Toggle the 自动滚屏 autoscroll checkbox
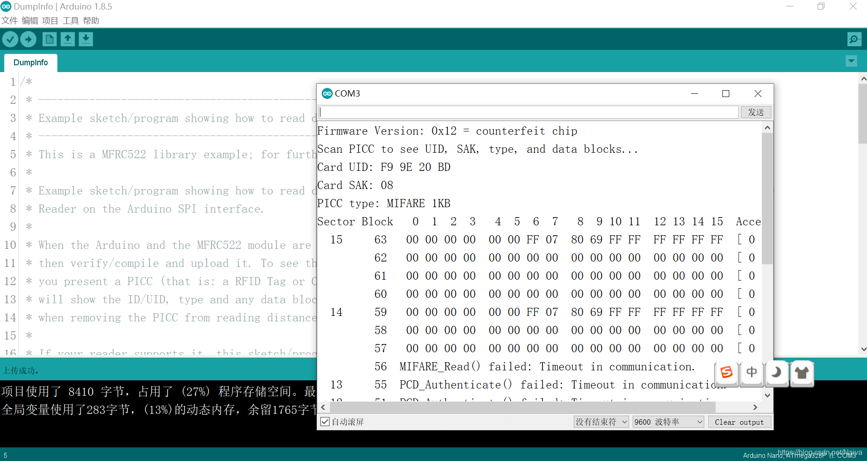The image size is (867, 461). coord(325,422)
